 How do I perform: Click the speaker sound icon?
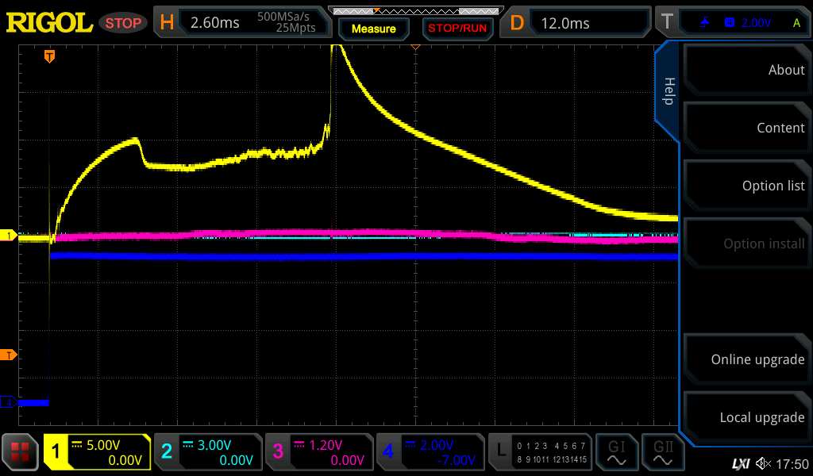point(763,463)
